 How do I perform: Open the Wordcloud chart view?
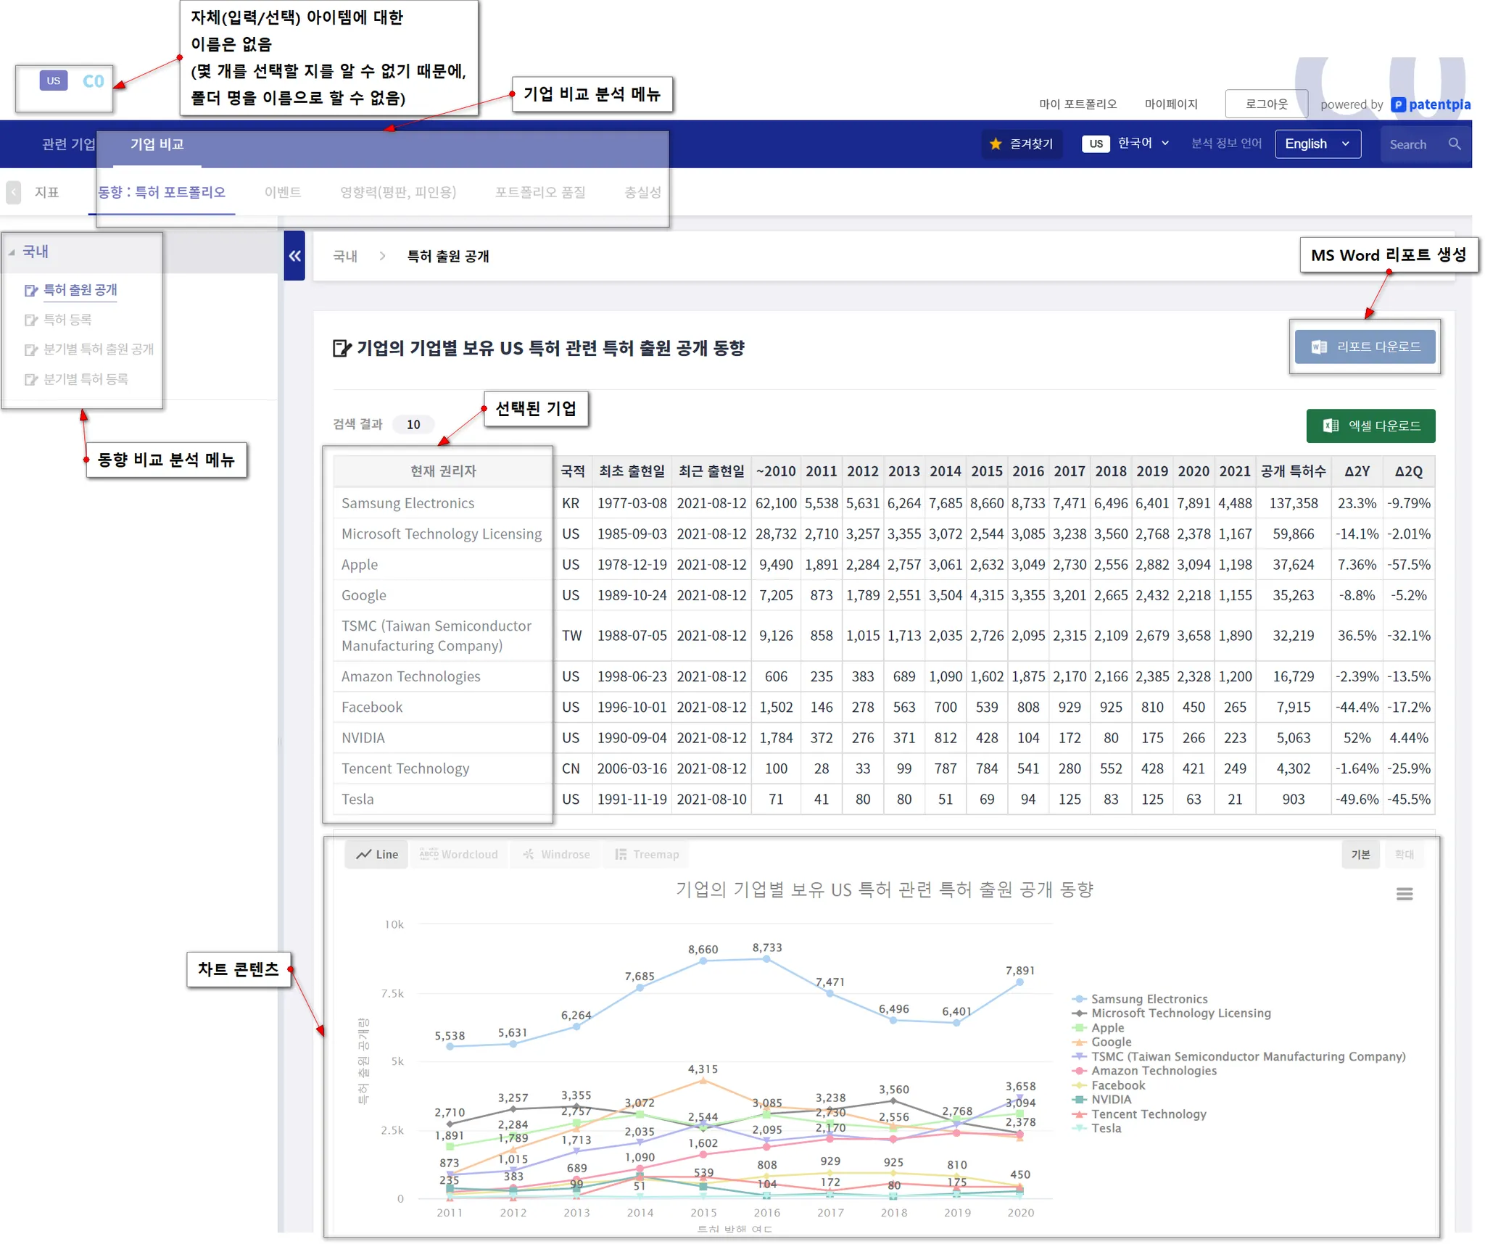[459, 855]
